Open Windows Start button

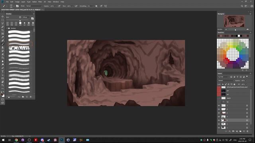[3, 140]
